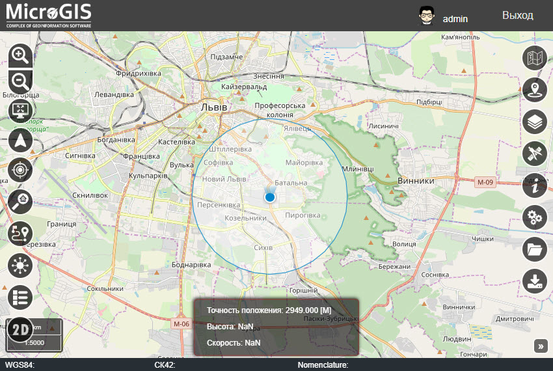Click the location pin marker icon
553x371 pixels.
534,90
